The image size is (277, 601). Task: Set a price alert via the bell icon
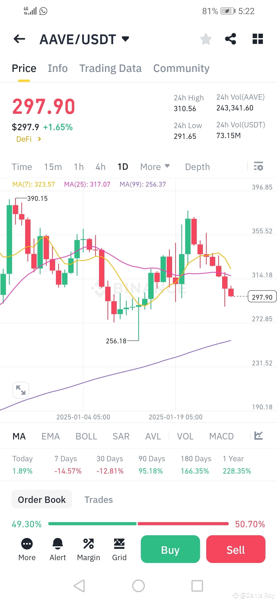point(57,544)
